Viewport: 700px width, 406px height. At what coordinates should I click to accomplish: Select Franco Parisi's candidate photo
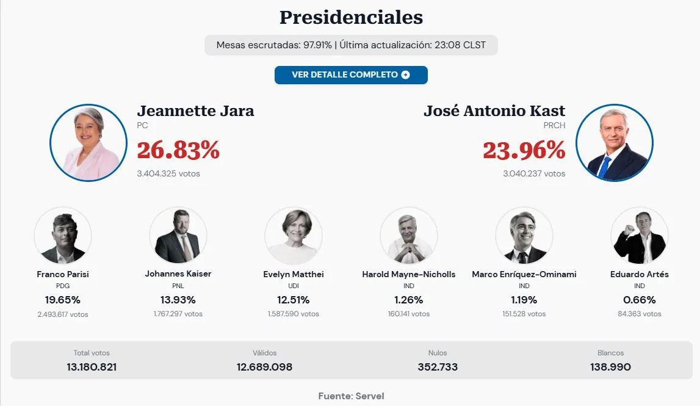point(63,236)
